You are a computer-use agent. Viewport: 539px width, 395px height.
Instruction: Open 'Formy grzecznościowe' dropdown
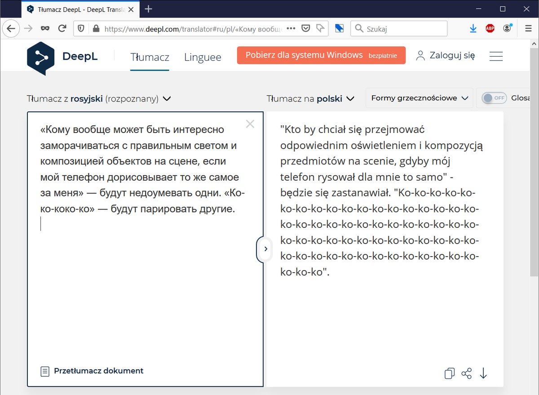[x=420, y=98]
